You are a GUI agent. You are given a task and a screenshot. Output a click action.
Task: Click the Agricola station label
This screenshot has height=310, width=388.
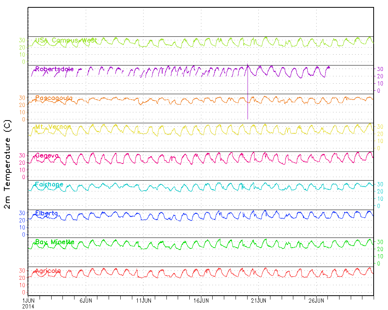[x=48, y=271]
